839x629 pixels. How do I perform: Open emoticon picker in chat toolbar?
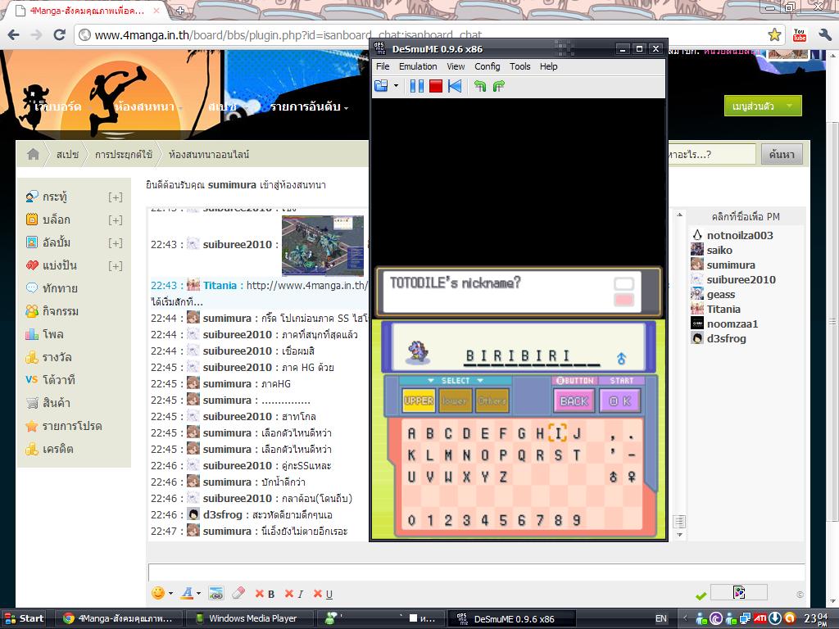[158, 593]
